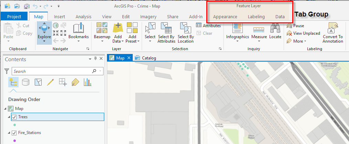List layers by Editing pencil icon
Screen dimensions: 349x144
coord(51,82)
